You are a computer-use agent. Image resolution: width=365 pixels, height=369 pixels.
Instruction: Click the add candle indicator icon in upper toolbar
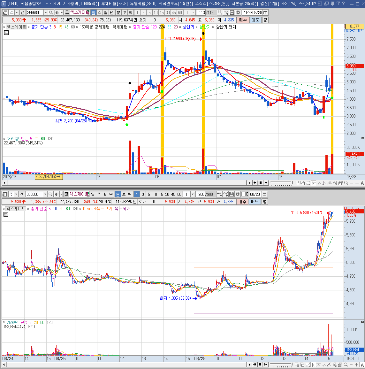(220, 12)
